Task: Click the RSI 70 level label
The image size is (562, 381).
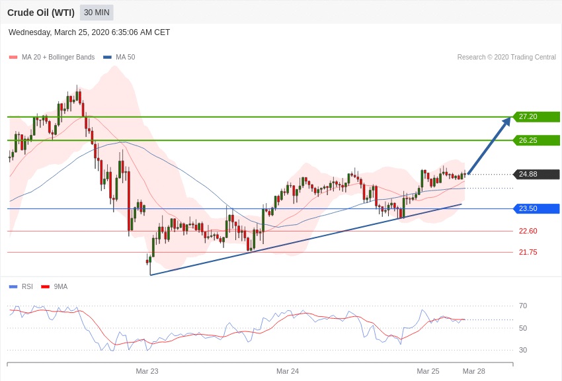Action: (x=523, y=306)
